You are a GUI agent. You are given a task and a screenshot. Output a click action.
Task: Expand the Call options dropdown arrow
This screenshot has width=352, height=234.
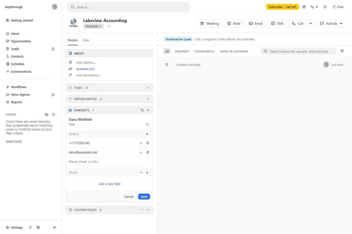point(311,24)
